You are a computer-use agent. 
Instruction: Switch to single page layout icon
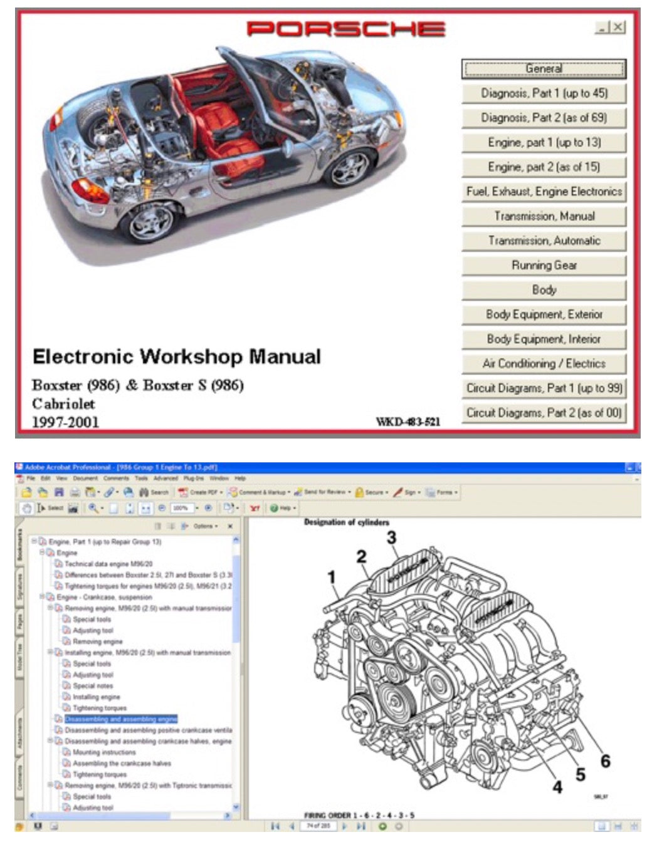coord(601,826)
